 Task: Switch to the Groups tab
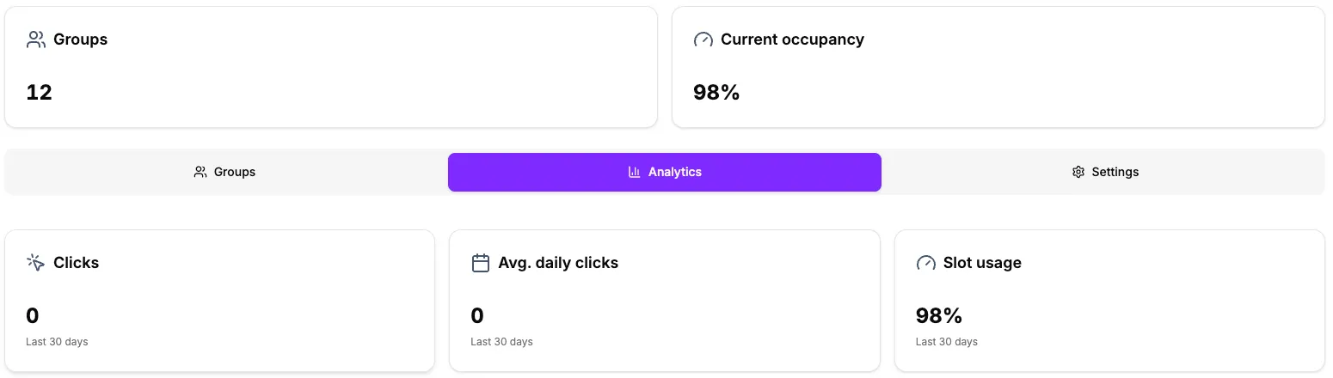(226, 172)
